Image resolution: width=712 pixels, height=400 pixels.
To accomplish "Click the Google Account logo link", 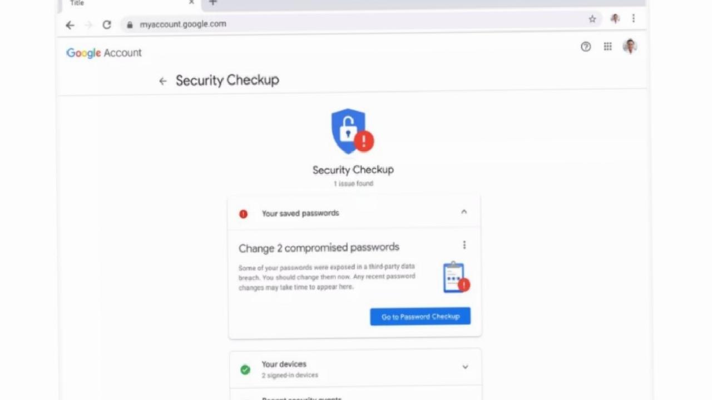I will (x=104, y=53).
